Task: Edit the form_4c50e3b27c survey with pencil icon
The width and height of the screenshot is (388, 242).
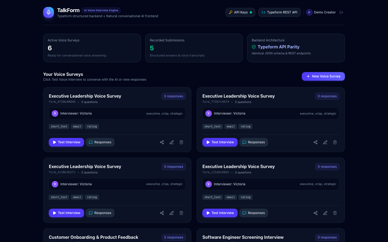Action: (172, 213)
